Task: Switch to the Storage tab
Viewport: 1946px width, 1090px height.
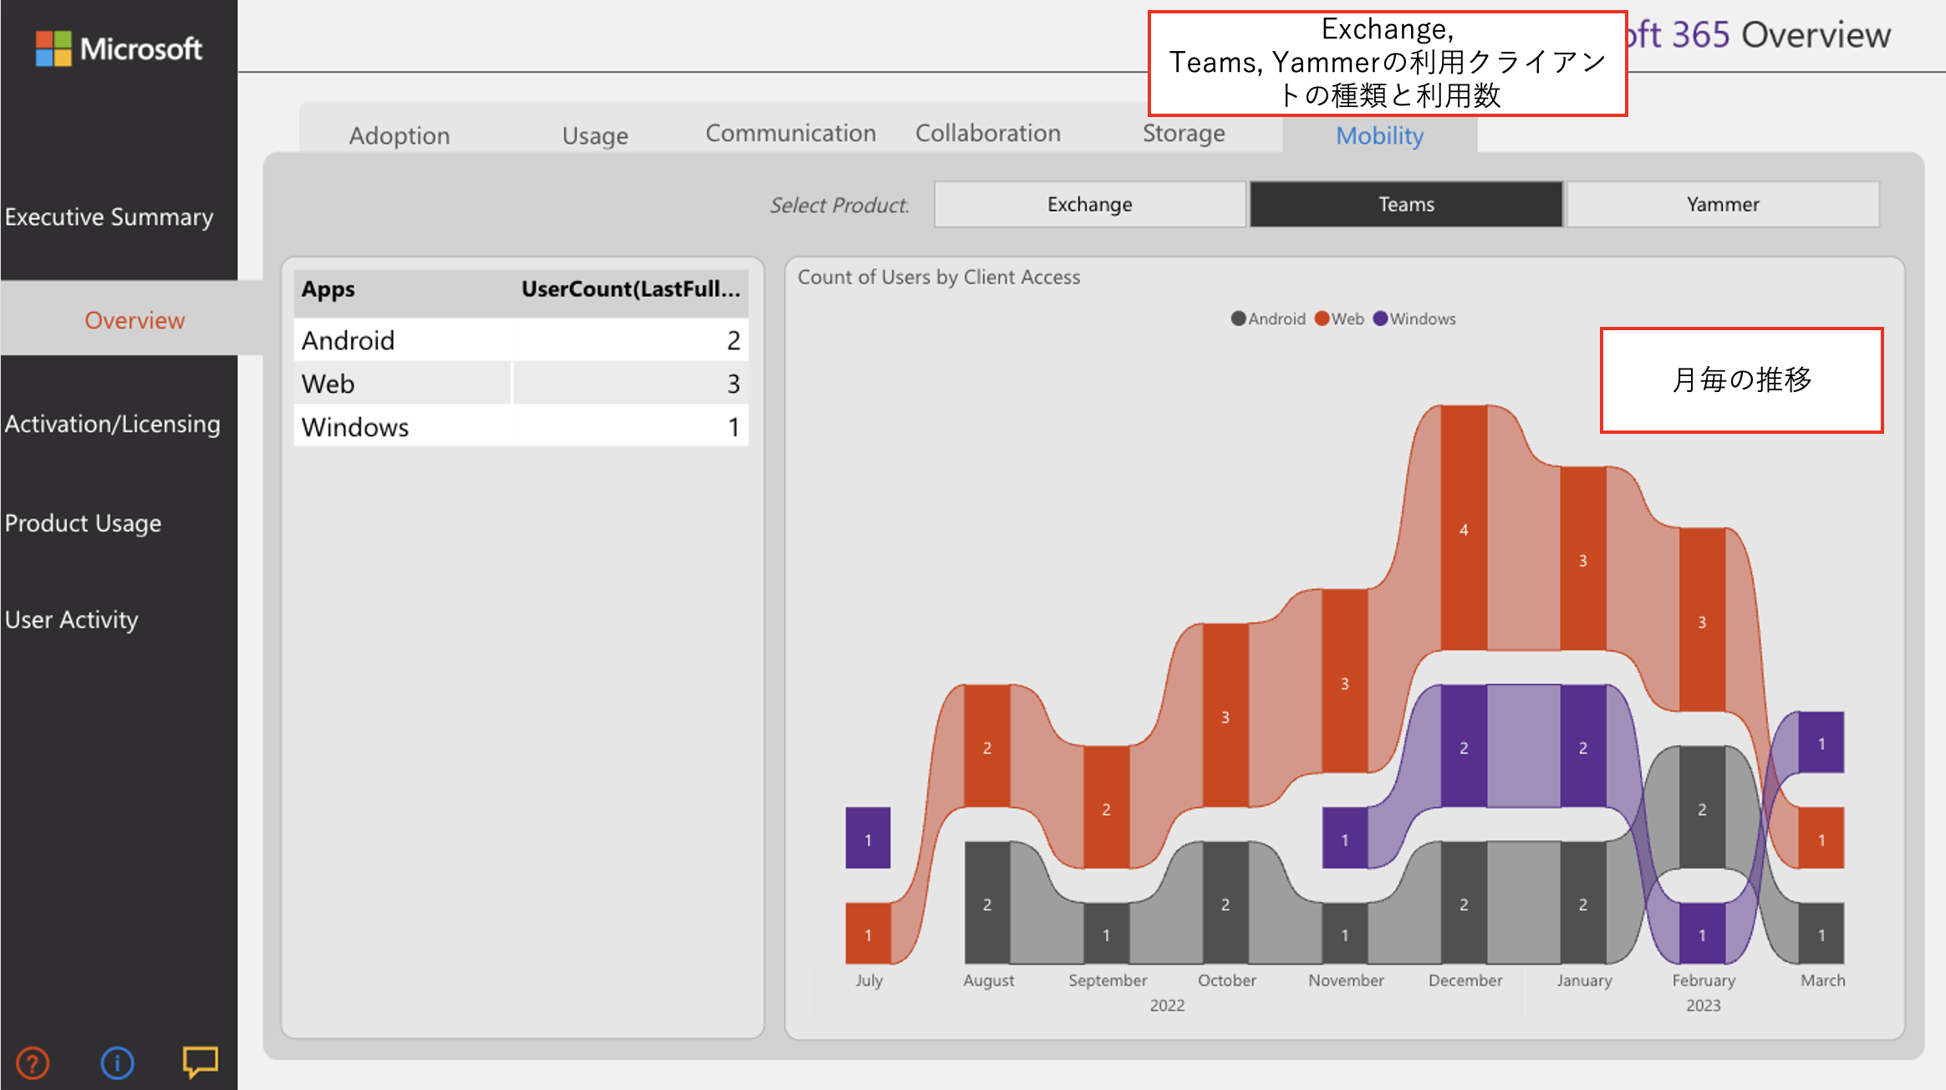Action: tap(1183, 134)
